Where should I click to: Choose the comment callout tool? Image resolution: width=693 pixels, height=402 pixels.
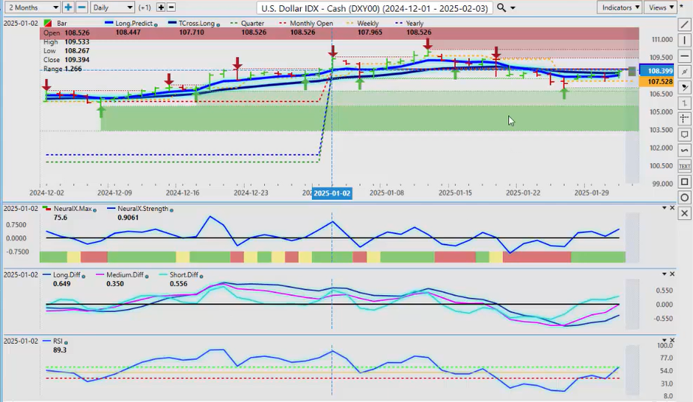684,134
